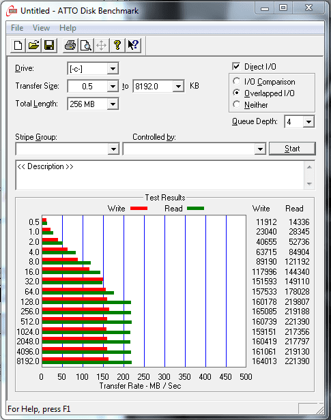Click the Save floppy disk icon
The image size is (331, 420).
coord(49,45)
